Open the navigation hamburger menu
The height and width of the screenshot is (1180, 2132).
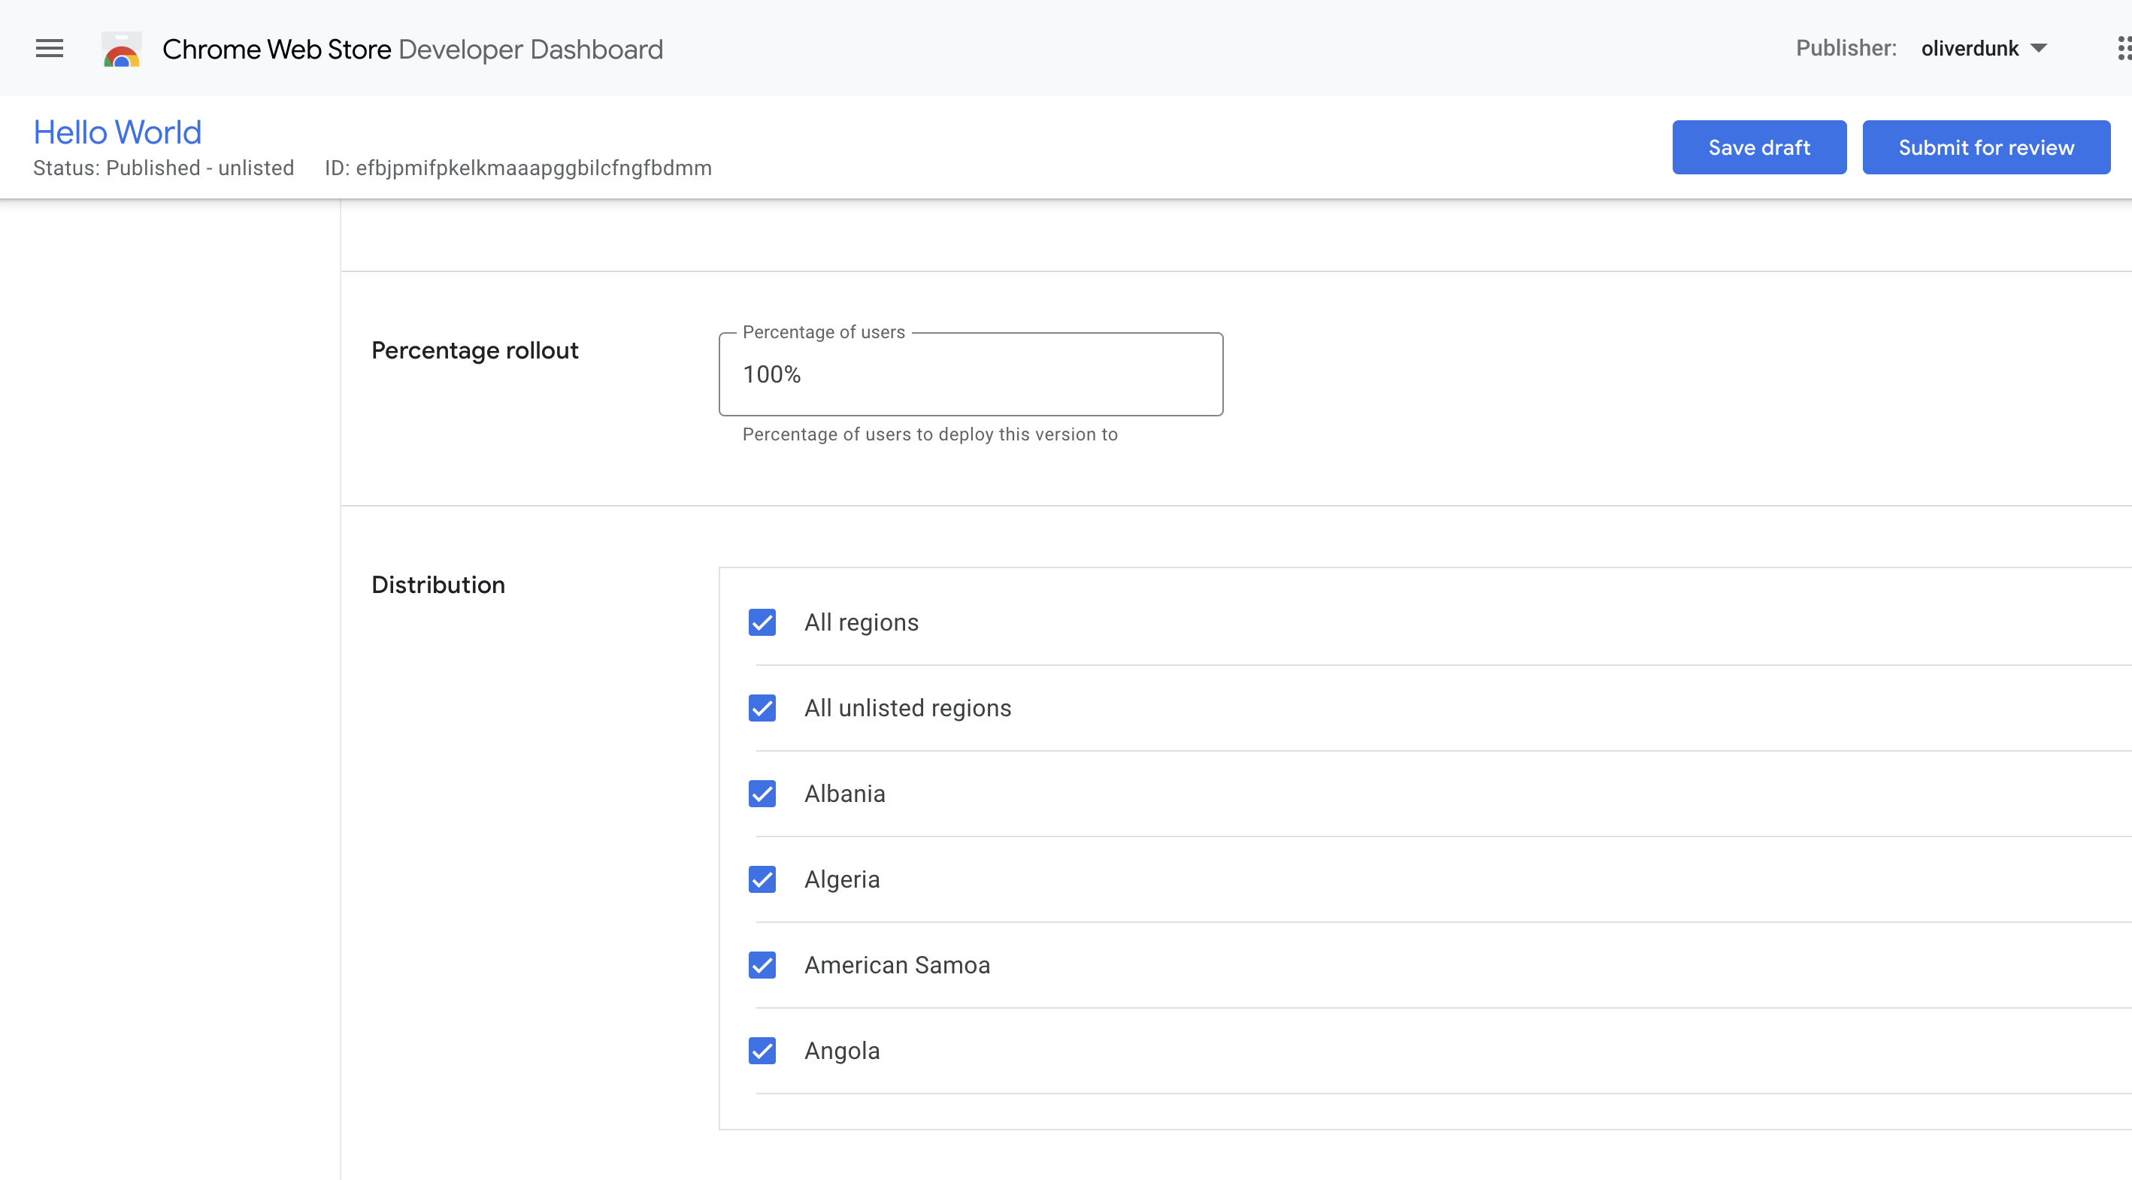pyautogui.click(x=49, y=48)
